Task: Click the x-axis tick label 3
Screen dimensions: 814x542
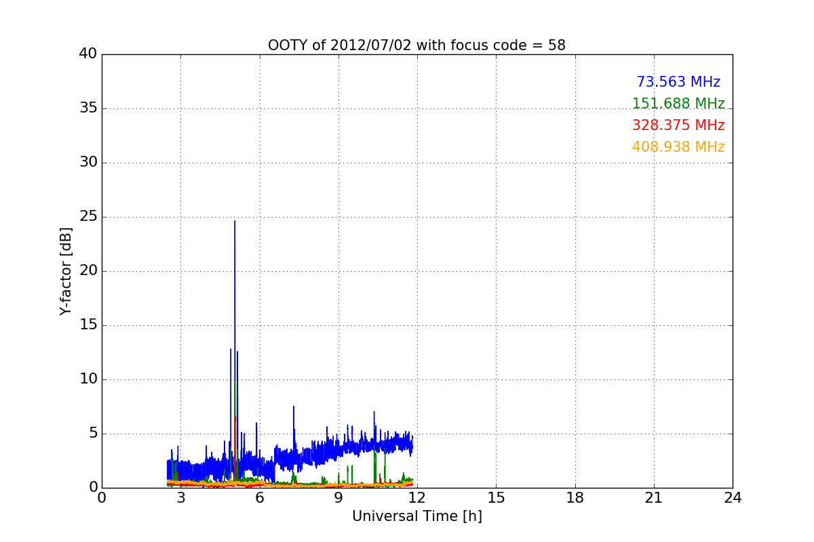Action: tap(180, 498)
